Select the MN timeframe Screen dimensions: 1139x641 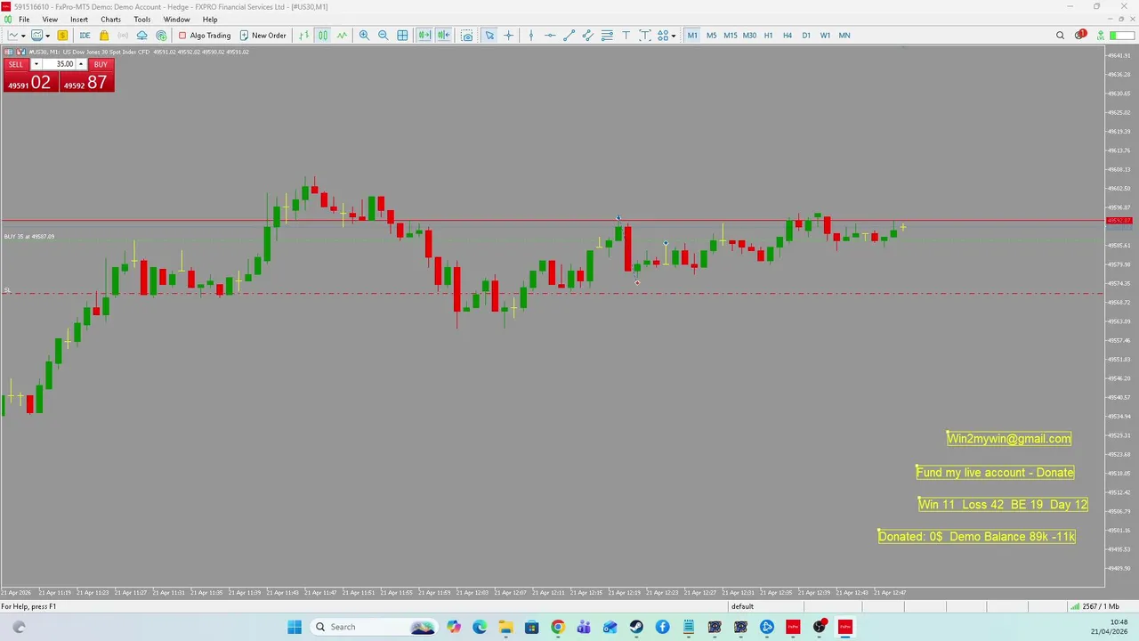click(x=844, y=36)
